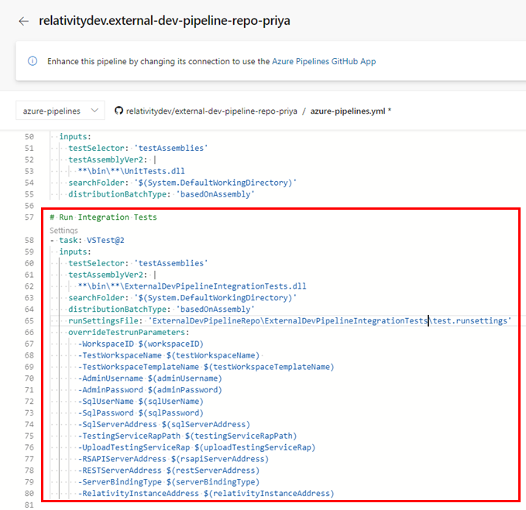Click the 'inputs:' text on line 59
Screen dimensions: 526x510
tap(75, 252)
